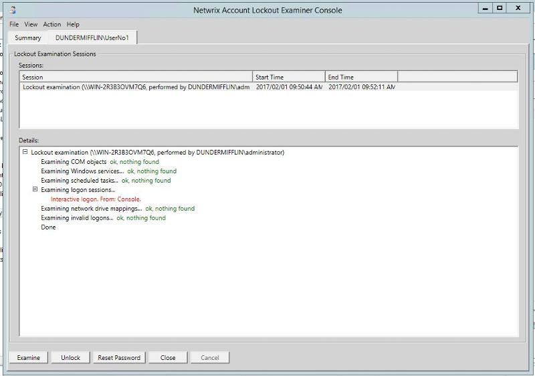The height and width of the screenshot is (376, 535).
Task: Collapse the Lockout examination tree node
Action: tap(25, 152)
